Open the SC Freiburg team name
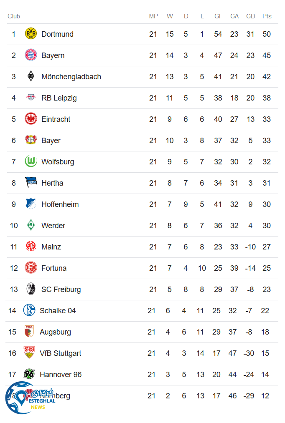The width and height of the screenshot is (285, 423). click(x=61, y=290)
